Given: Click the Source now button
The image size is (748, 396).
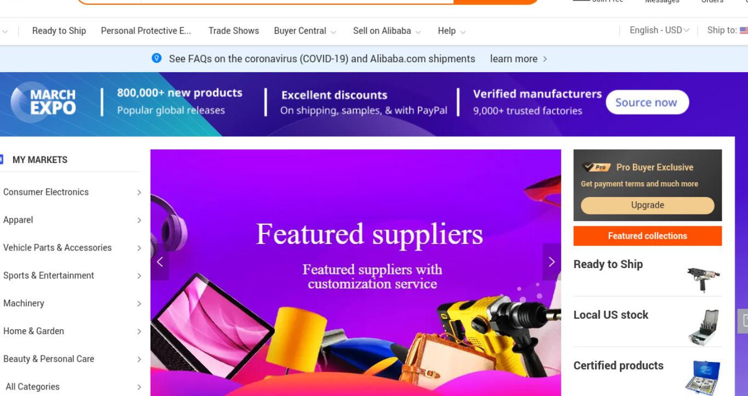Looking at the screenshot, I should click(647, 102).
